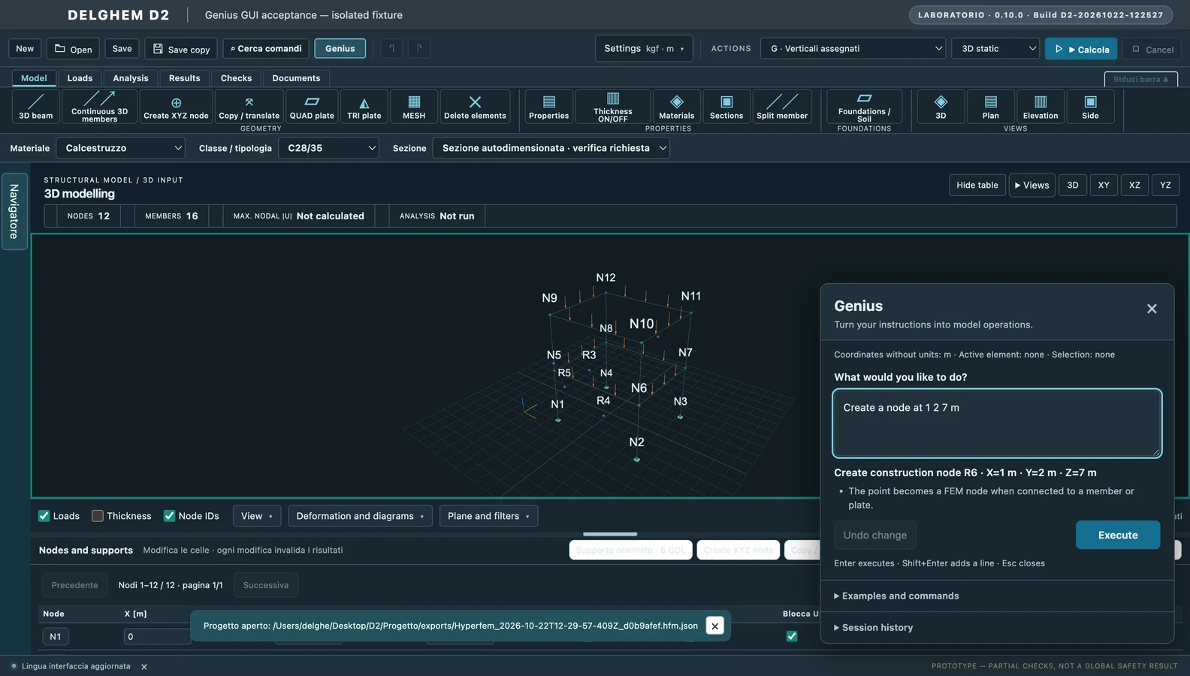
Task: Open the Properties panel icon
Action: click(549, 106)
